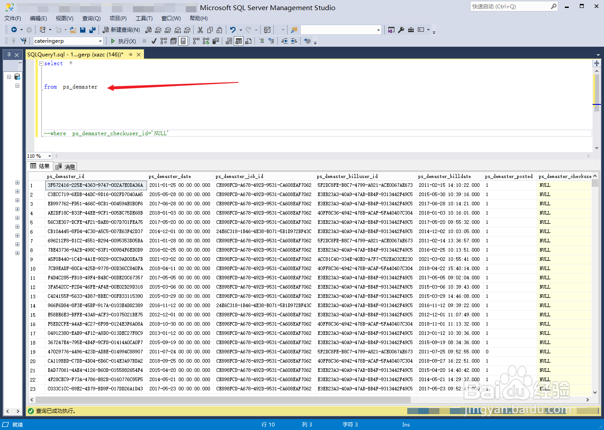The height and width of the screenshot is (430, 604).
Task: Click the Copy icon in toolbar
Action: [210, 30]
